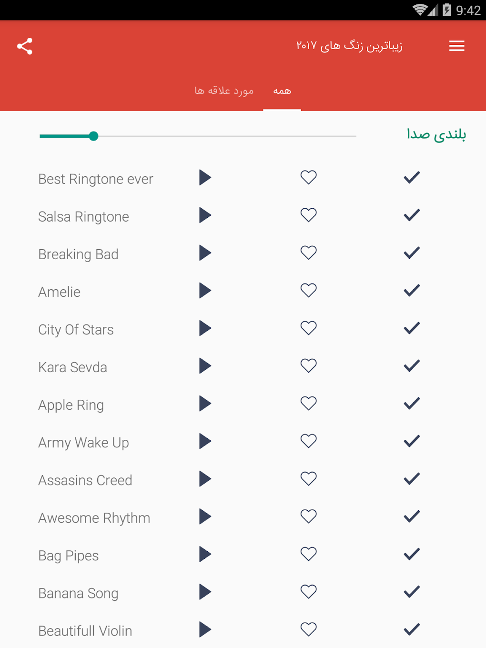The height and width of the screenshot is (648, 486).
Task: Tap the share icon in header
Action: click(x=25, y=46)
